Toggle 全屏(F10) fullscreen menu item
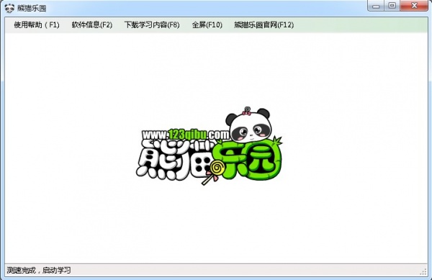This screenshot has height=280, width=432. pyautogui.click(x=207, y=25)
